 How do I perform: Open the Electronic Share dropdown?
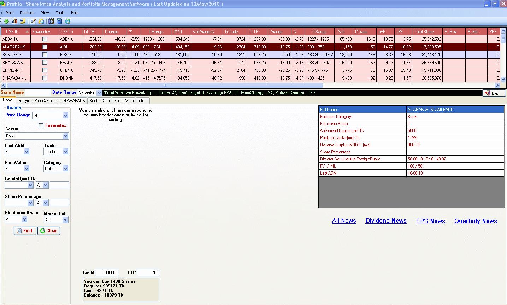[x=24, y=219]
